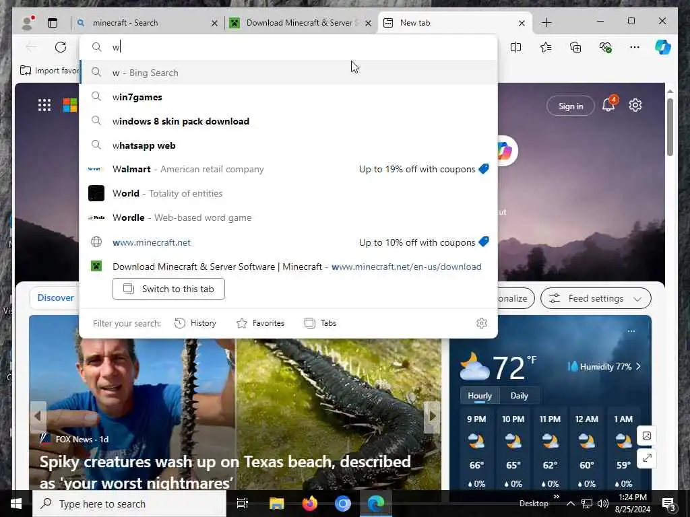690x517 pixels.
Task: Click the image feedback icon beside weather
Action: pos(647,436)
